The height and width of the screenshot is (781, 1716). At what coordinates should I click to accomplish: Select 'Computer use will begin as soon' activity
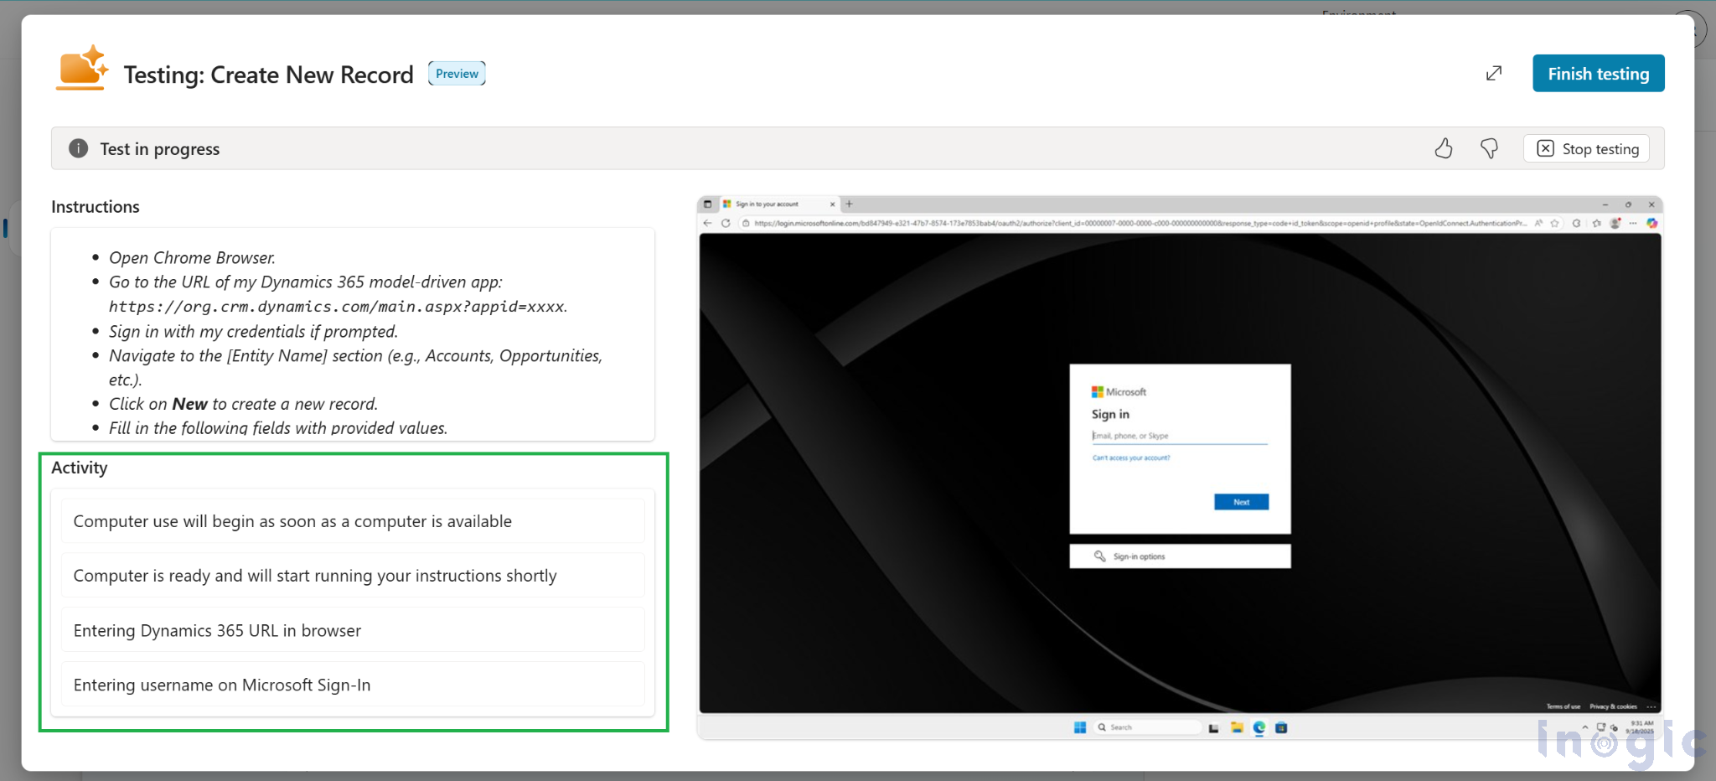(353, 521)
